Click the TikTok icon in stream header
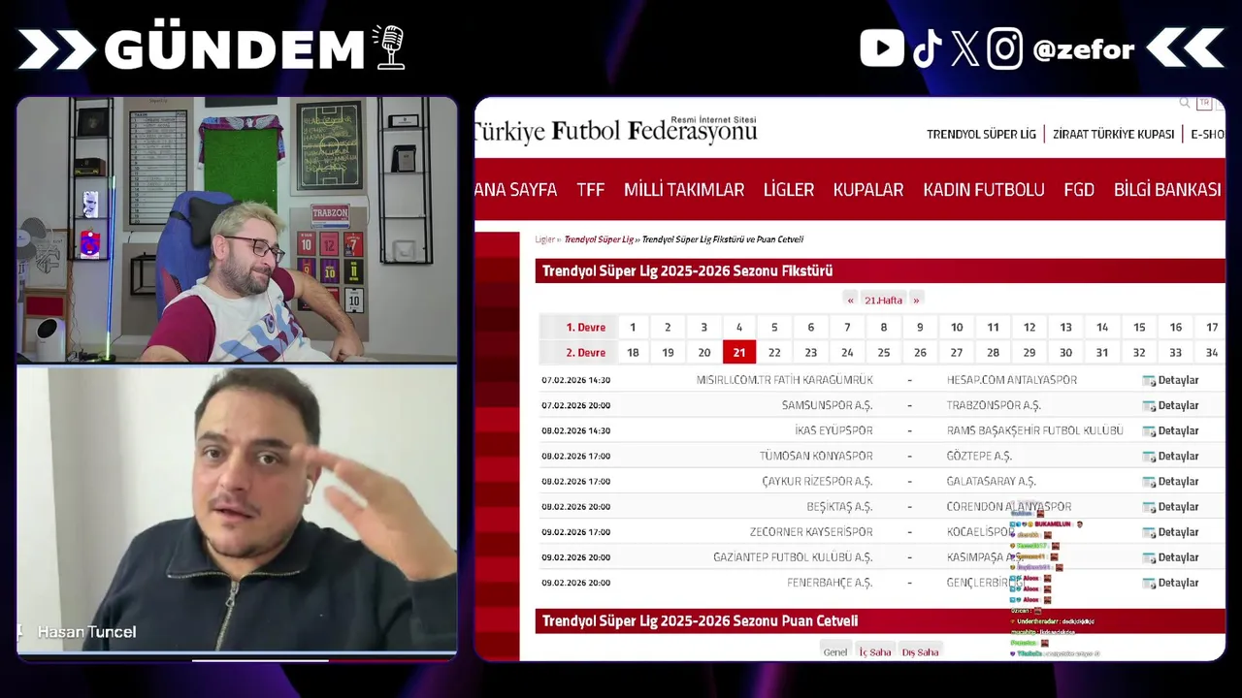 928,48
